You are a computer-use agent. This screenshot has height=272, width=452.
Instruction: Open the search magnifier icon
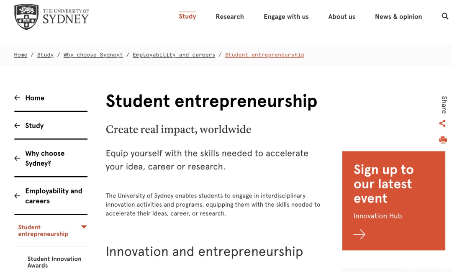tap(445, 16)
